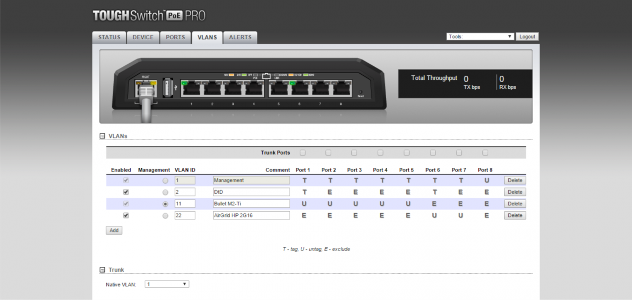
Task: Toggle Port 8 state in Management row
Action: [486, 180]
